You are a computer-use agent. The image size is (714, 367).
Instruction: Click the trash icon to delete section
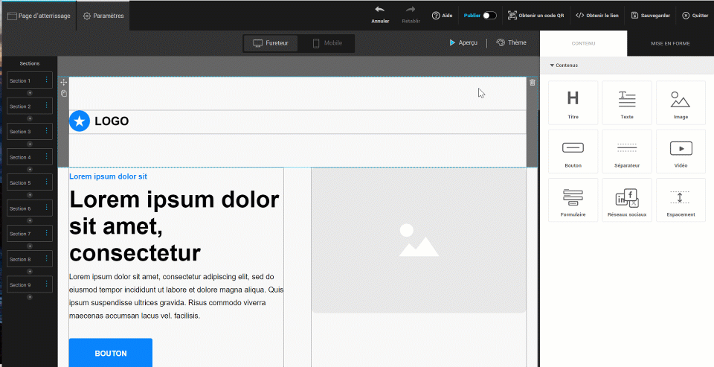[533, 83]
